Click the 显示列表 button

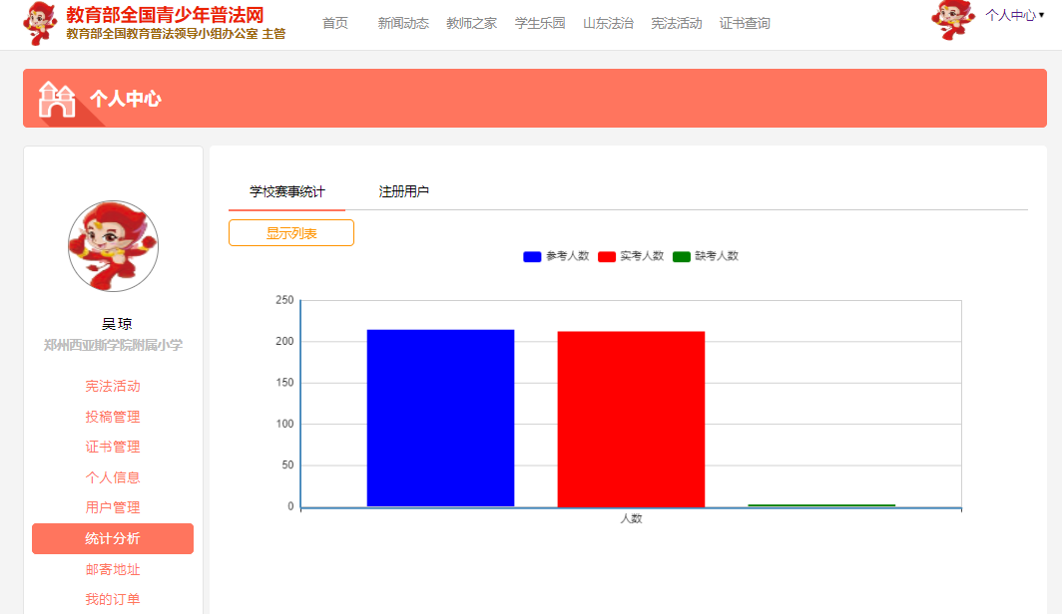(290, 232)
